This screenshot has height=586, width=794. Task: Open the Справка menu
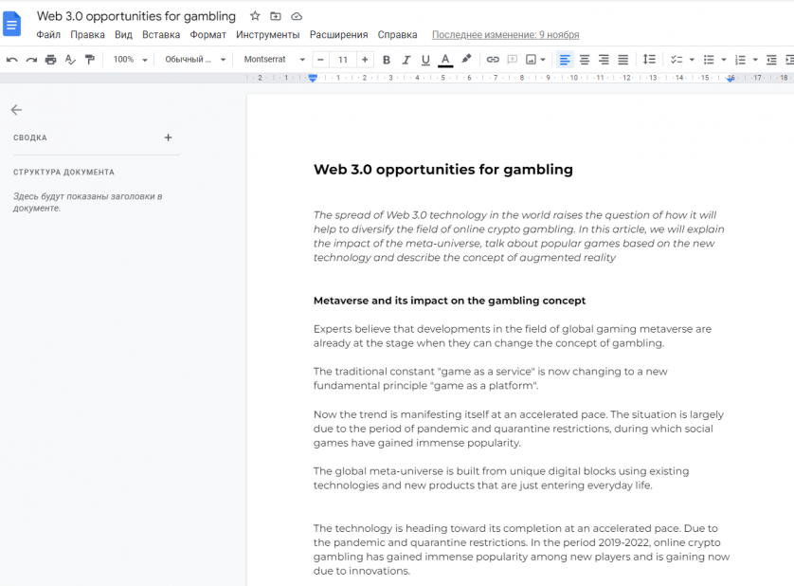398,34
